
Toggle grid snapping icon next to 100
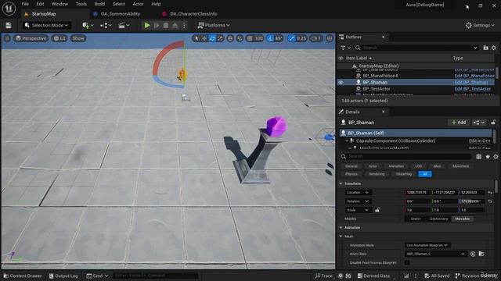pyautogui.click(x=250, y=38)
